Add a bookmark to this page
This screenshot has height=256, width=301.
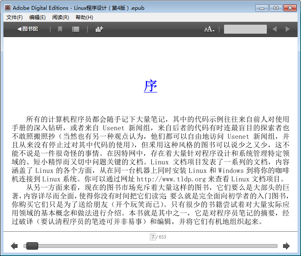tap(60, 29)
